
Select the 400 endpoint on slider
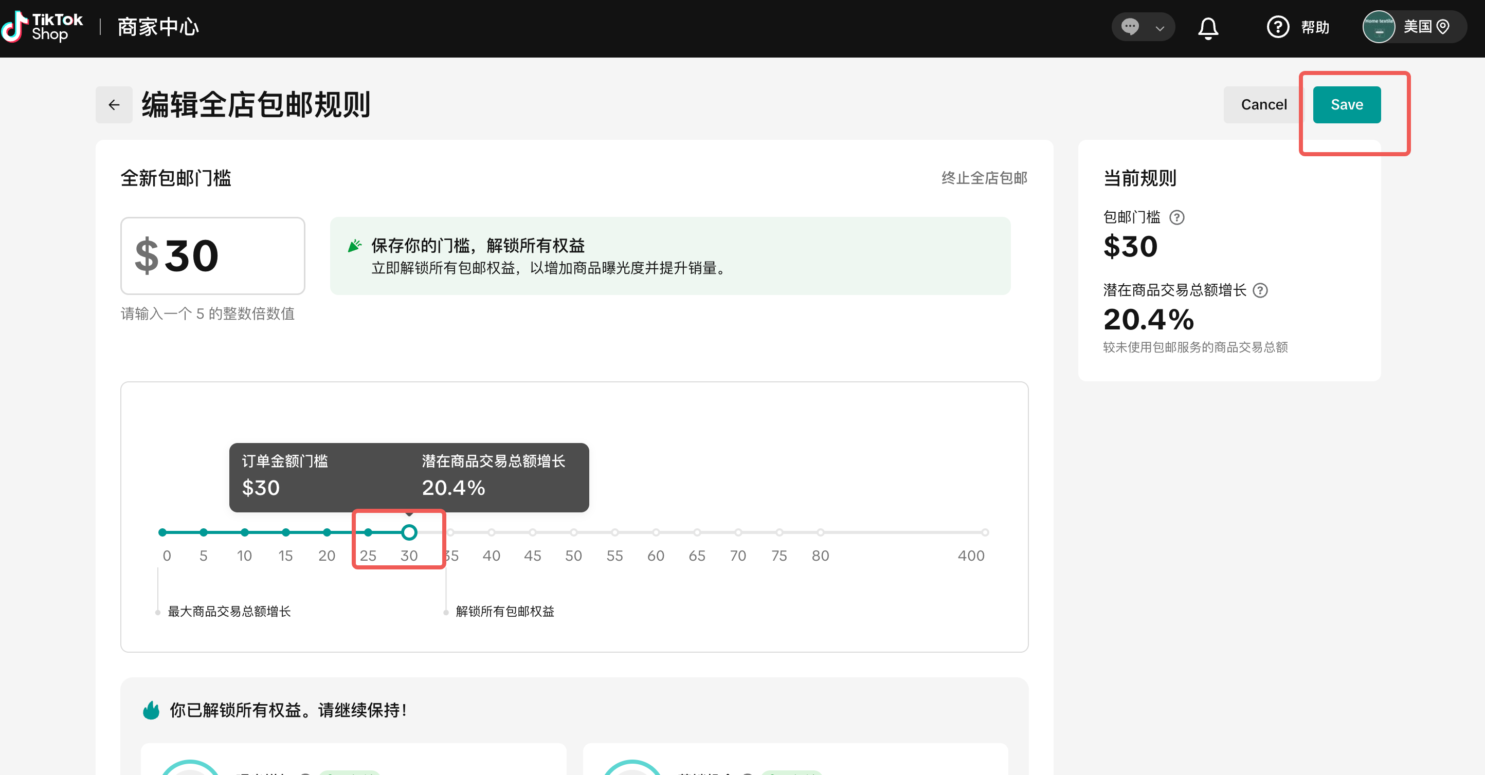[985, 532]
